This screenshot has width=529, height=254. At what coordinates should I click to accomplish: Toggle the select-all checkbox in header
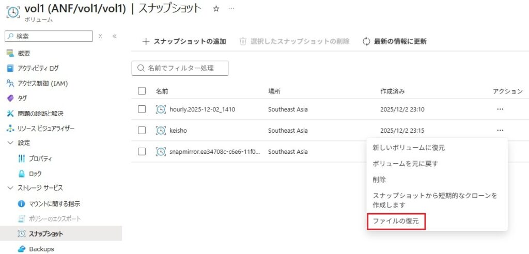point(142,91)
